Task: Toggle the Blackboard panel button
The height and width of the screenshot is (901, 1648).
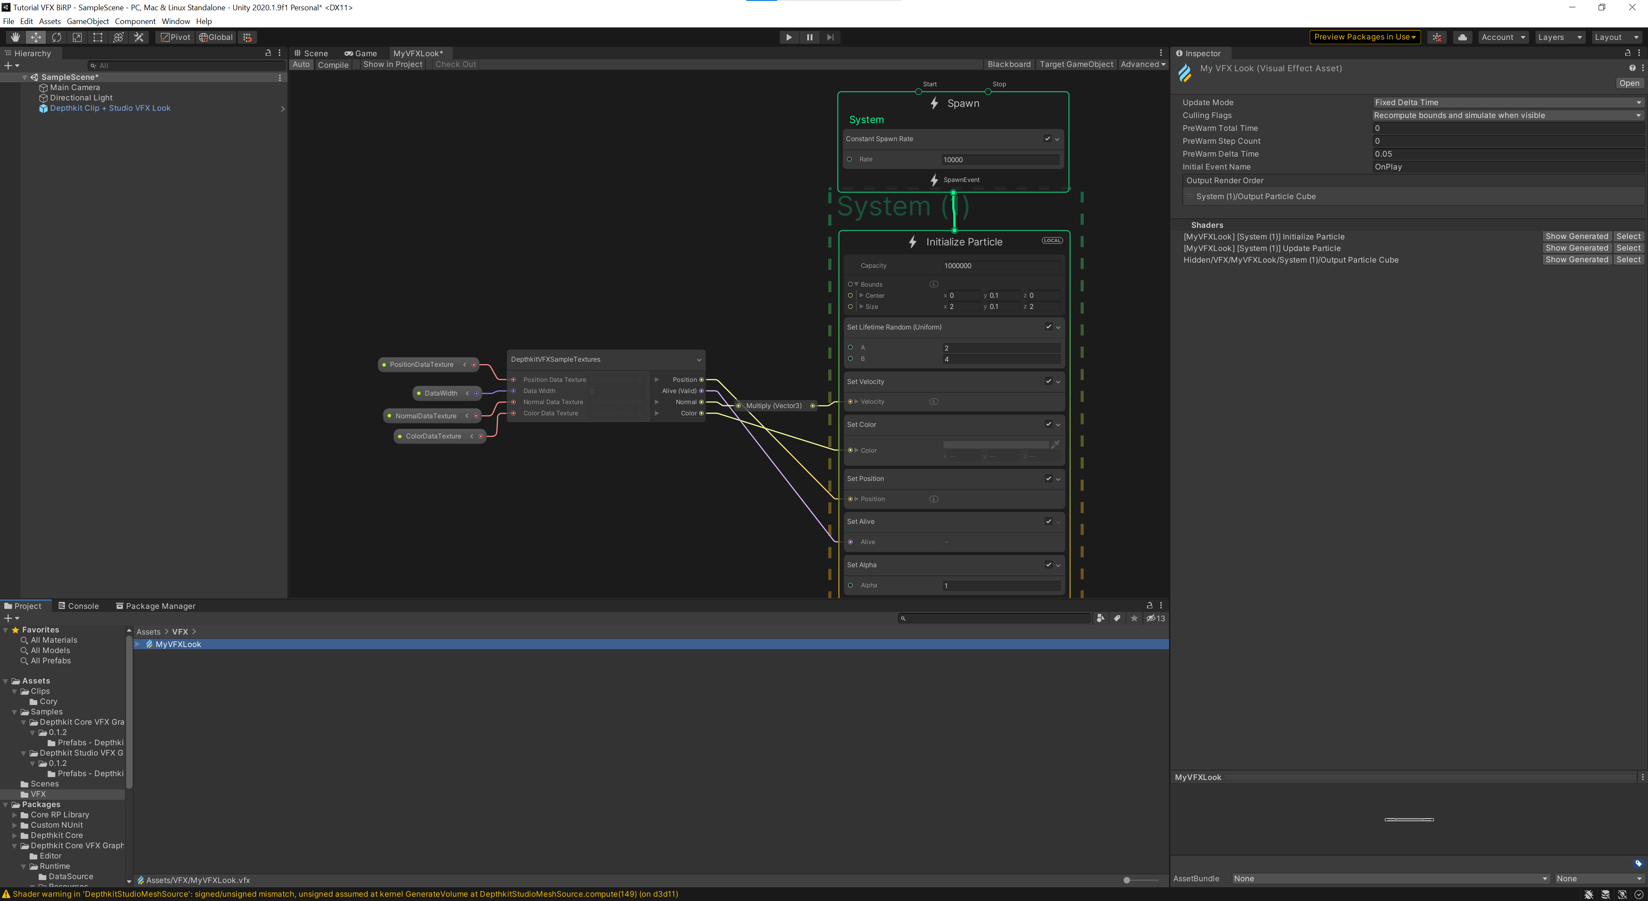Action: [x=1009, y=65]
